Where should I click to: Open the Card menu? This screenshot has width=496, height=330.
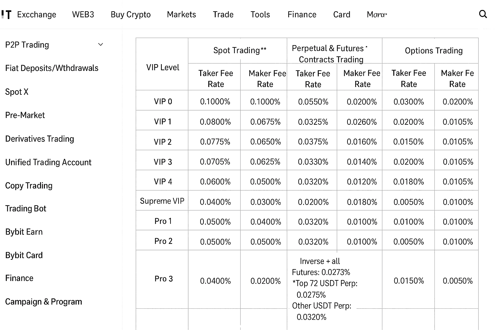[x=342, y=15]
